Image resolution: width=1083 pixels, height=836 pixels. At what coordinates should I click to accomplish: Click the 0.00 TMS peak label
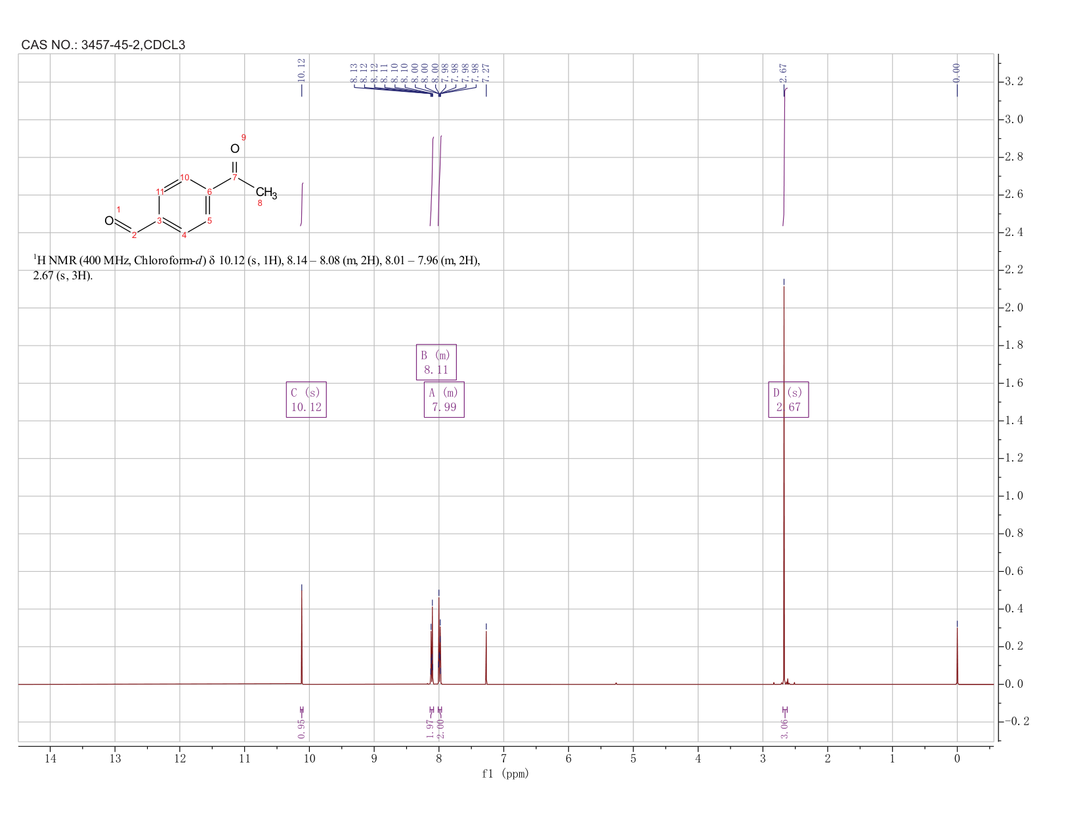(956, 72)
